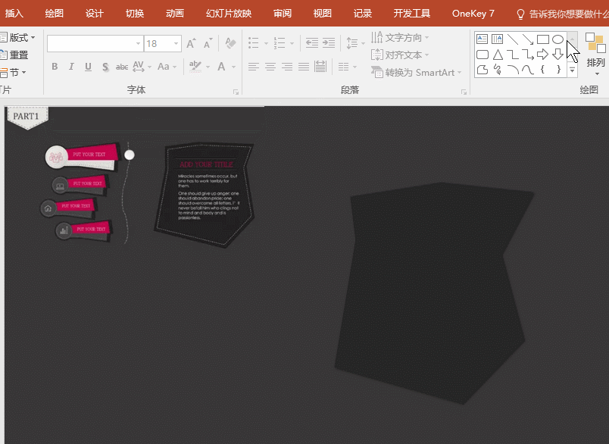Screen dimensions: 609x444
Task: Select the Arrow line shape
Action: 526,39
